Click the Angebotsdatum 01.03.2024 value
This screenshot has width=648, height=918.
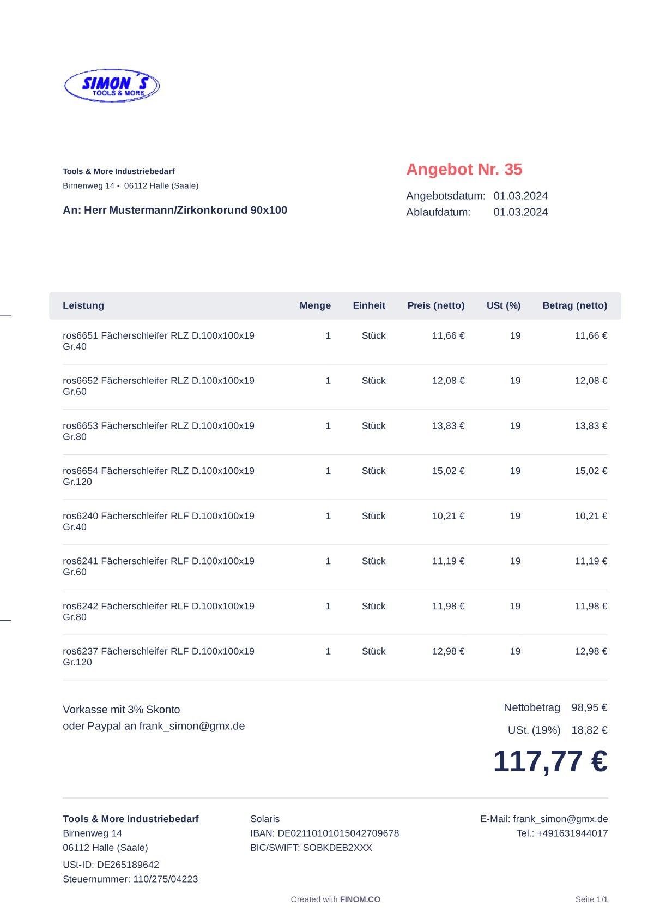(x=520, y=196)
